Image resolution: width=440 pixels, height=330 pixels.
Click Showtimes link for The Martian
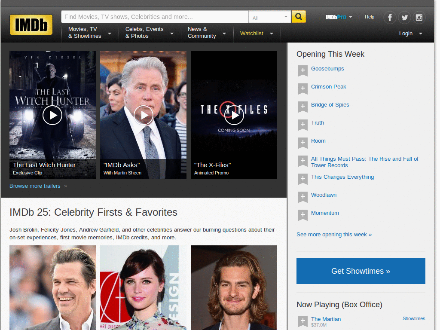pos(414,318)
